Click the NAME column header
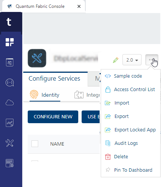 coord(57,144)
